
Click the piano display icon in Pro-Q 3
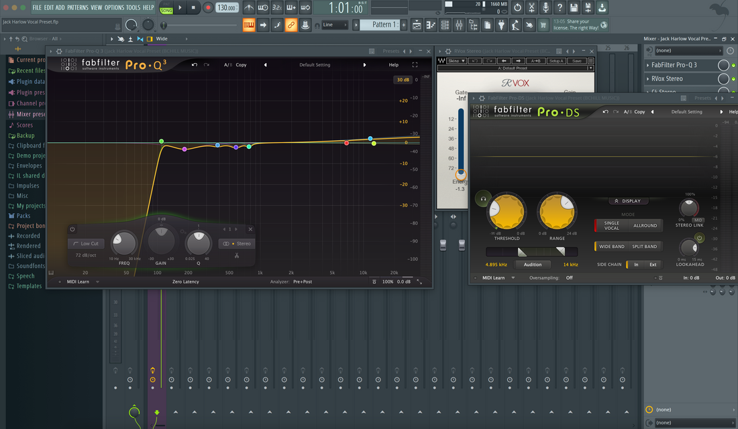coord(52,273)
